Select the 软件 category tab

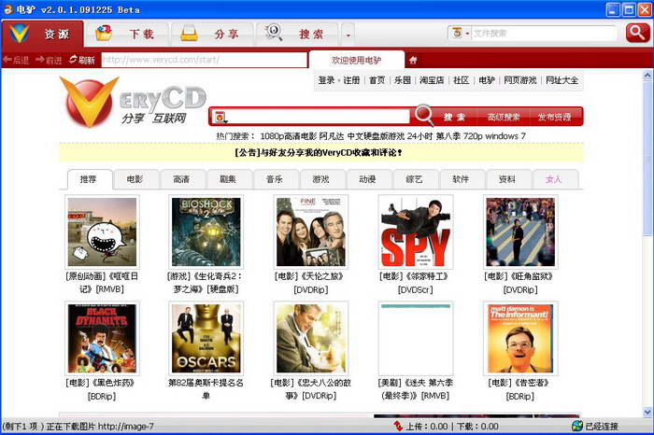point(461,179)
